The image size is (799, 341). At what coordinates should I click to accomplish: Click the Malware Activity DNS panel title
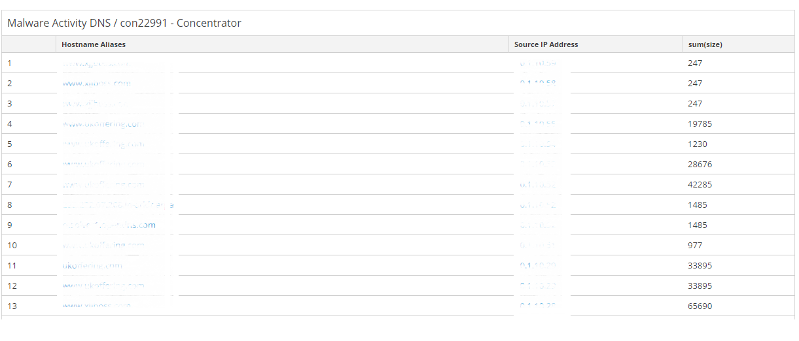pyautogui.click(x=124, y=24)
